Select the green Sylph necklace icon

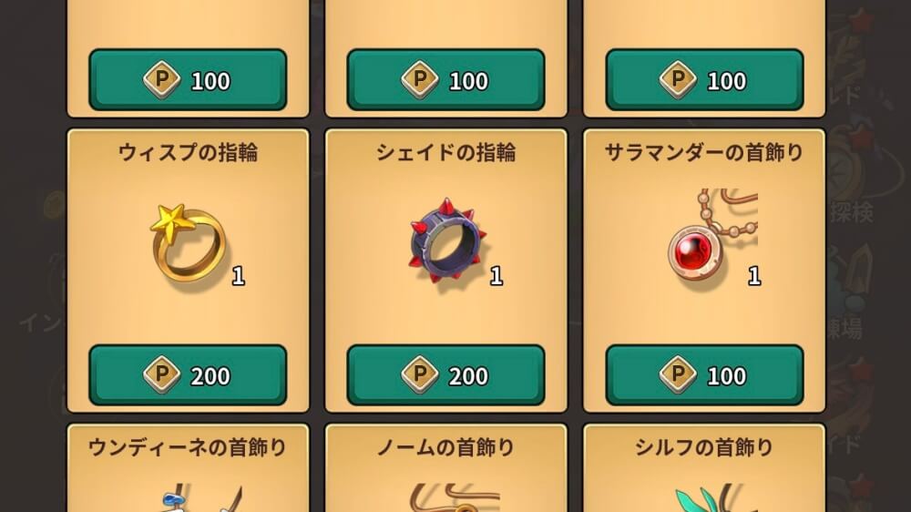click(709, 498)
